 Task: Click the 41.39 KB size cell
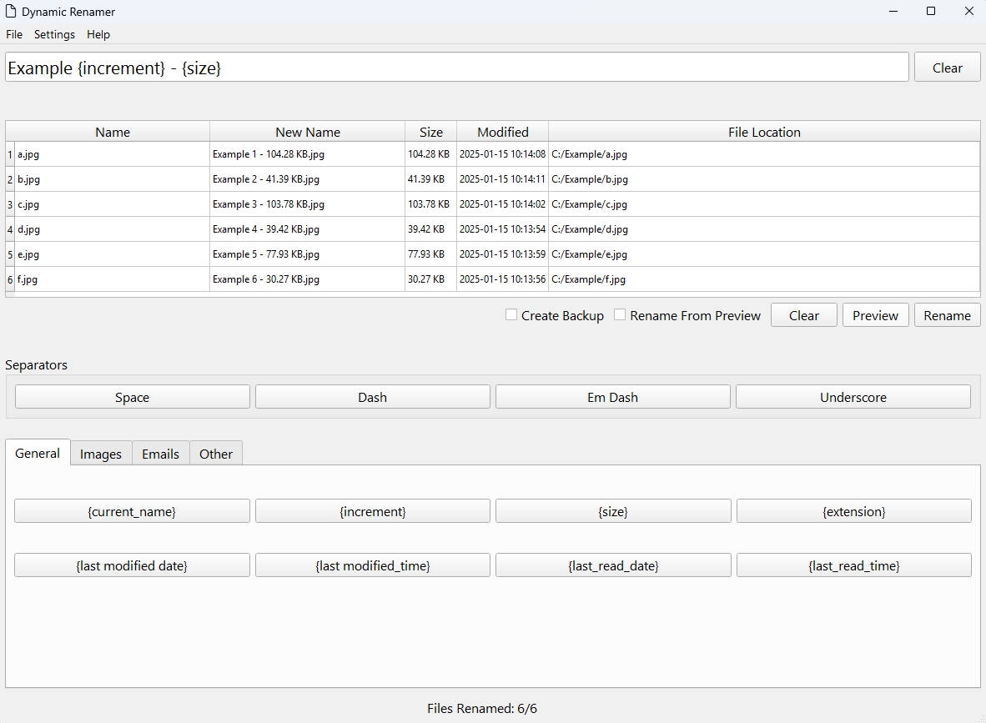point(430,179)
